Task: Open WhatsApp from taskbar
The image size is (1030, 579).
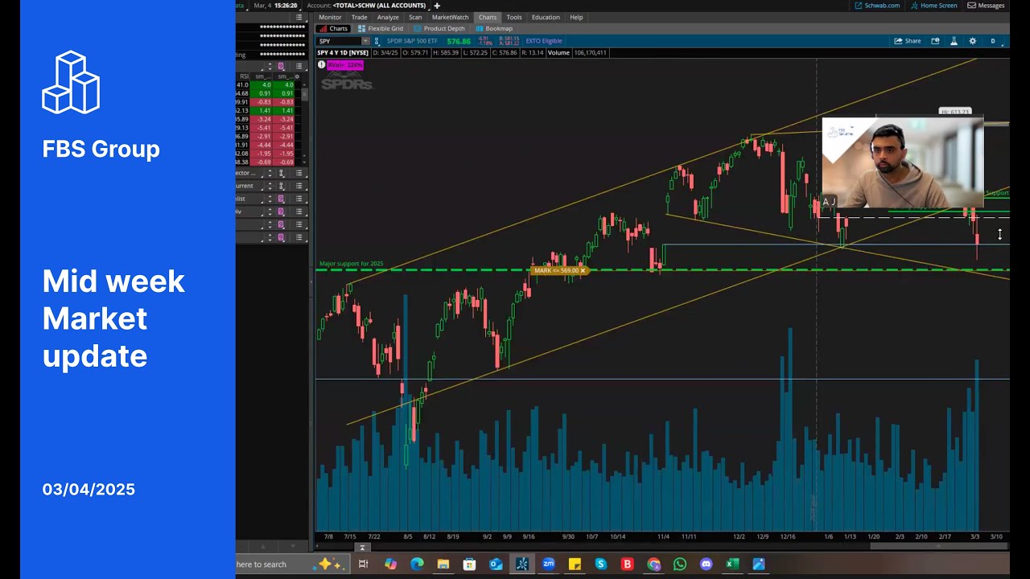Action: [680, 565]
